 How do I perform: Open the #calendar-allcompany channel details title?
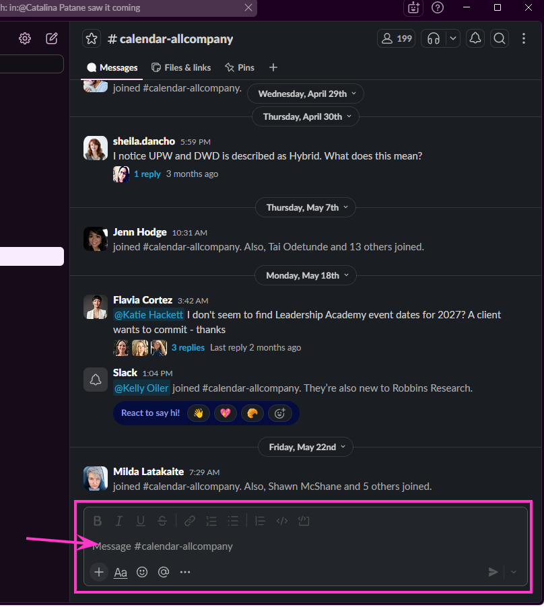(170, 39)
